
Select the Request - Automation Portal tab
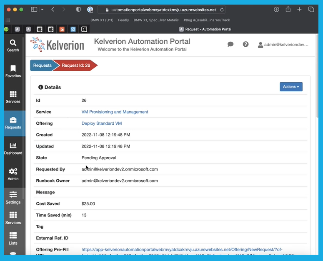(x=205, y=29)
